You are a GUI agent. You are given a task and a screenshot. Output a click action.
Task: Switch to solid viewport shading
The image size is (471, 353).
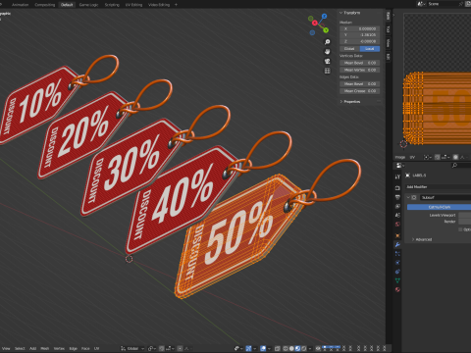[x=291, y=348]
